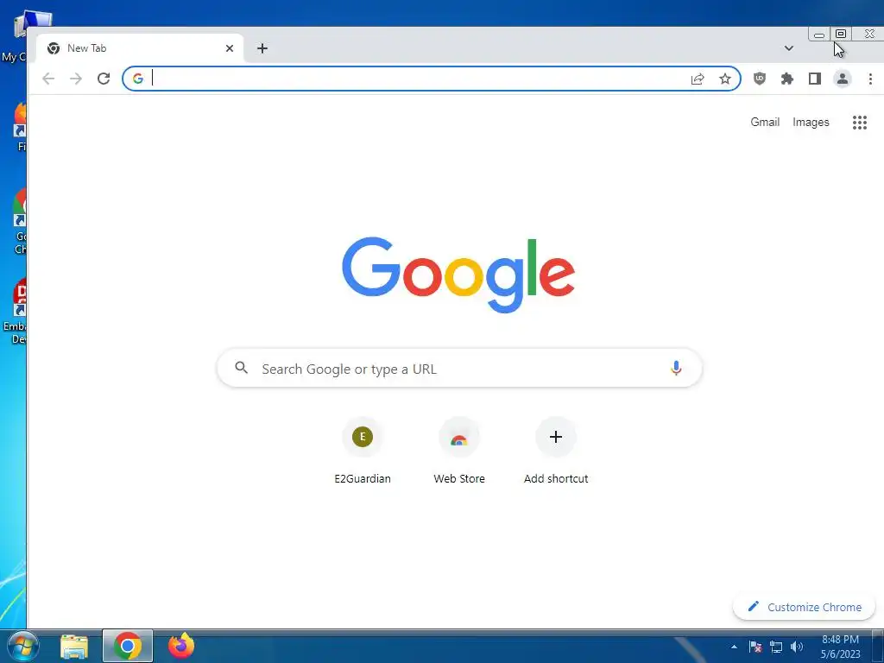Image resolution: width=884 pixels, height=663 pixels.
Task: Click the Customize Chrome button
Action: click(x=804, y=607)
